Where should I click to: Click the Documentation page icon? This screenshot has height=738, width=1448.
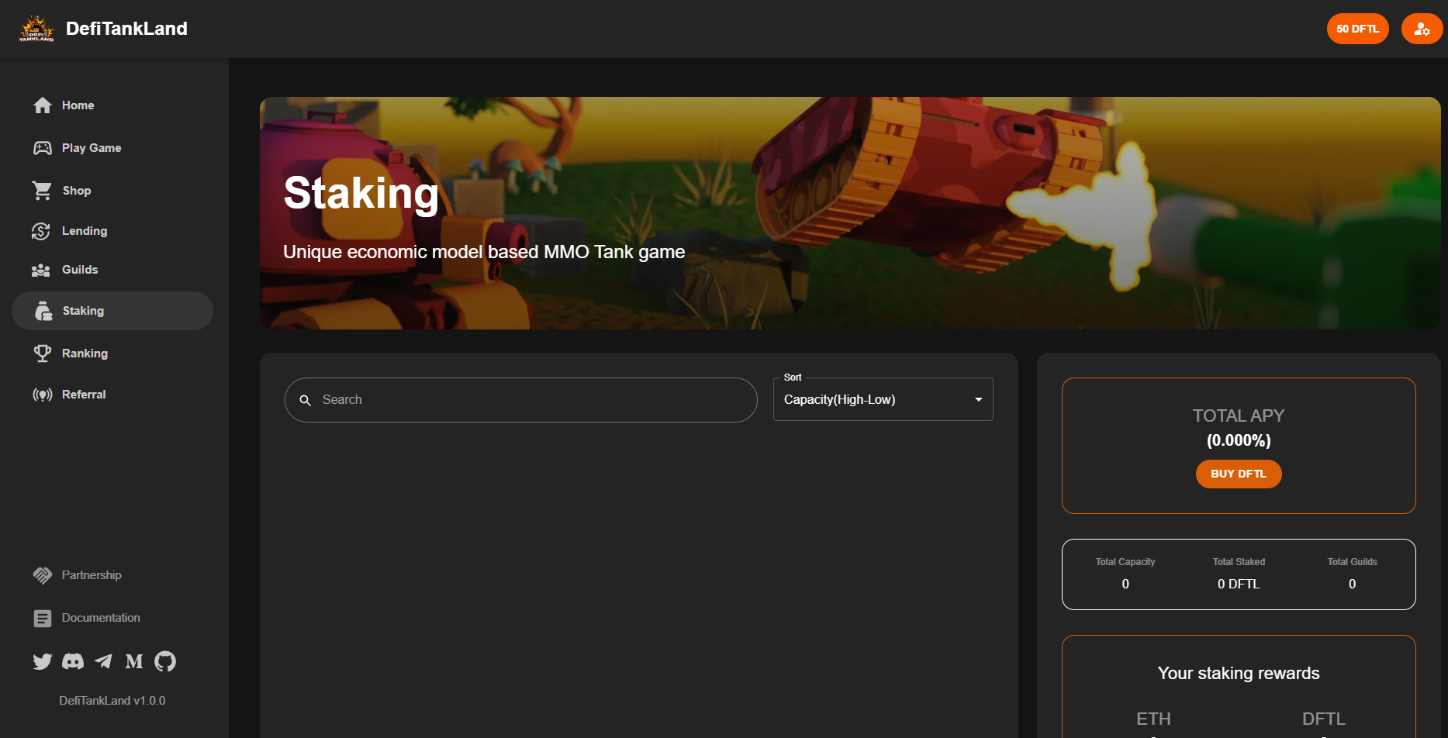coord(43,619)
